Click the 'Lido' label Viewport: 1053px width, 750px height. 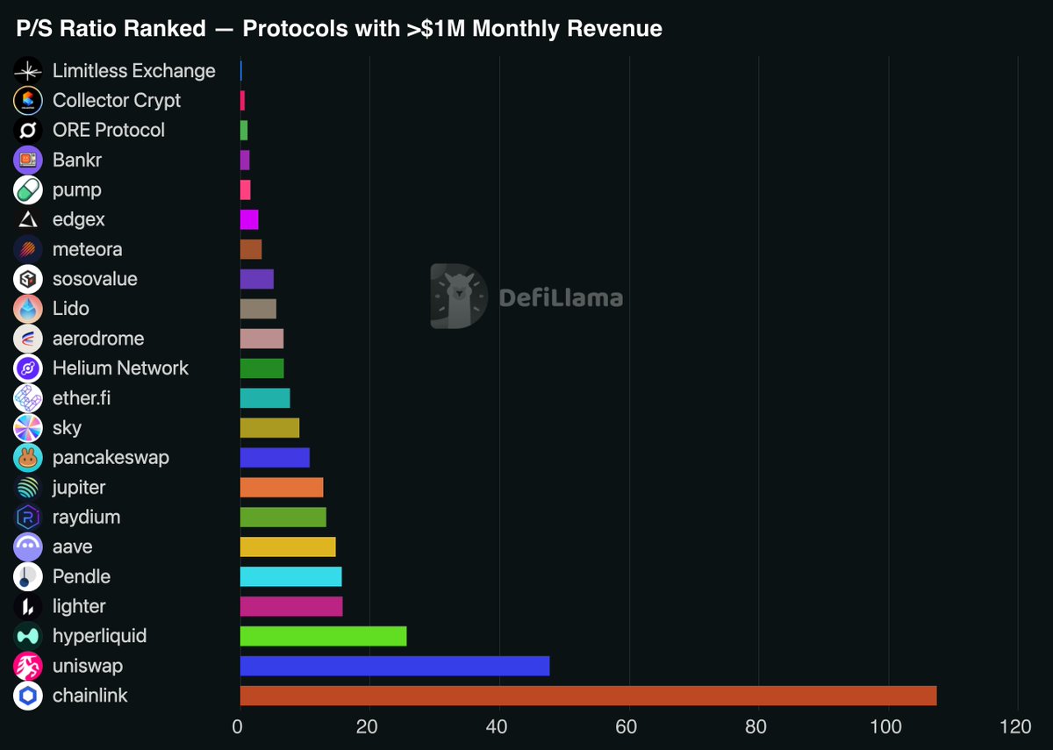(71, 309)
